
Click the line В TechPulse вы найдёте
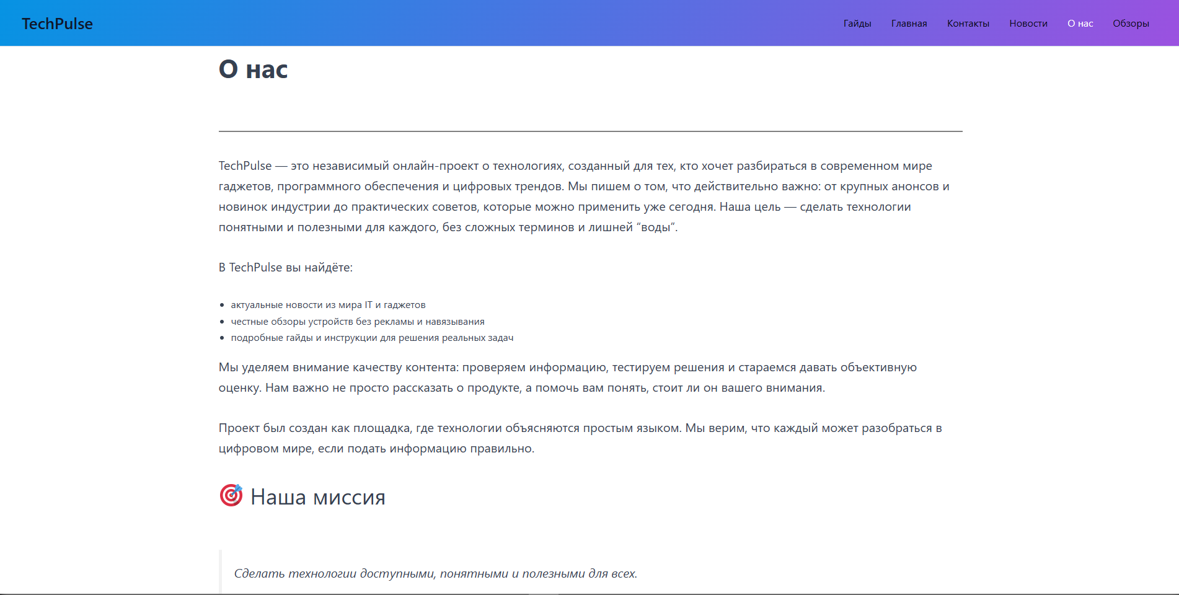click(285, 268)
